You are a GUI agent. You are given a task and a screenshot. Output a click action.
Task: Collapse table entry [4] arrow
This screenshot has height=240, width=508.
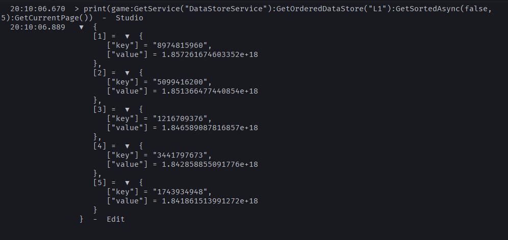click(128, 146)
